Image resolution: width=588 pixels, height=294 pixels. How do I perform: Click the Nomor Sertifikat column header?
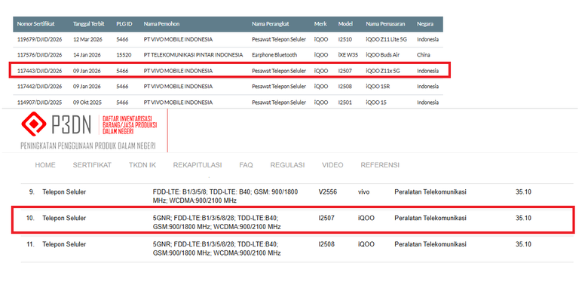coord(36,23)
